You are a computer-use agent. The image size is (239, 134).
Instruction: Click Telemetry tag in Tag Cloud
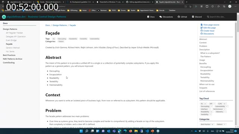point(220,112)
